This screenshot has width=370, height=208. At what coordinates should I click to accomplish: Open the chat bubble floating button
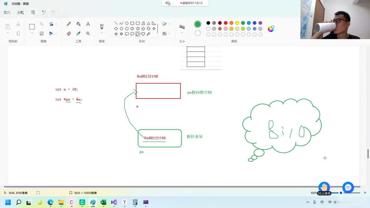pyautogui.click(x=348, y=187)
